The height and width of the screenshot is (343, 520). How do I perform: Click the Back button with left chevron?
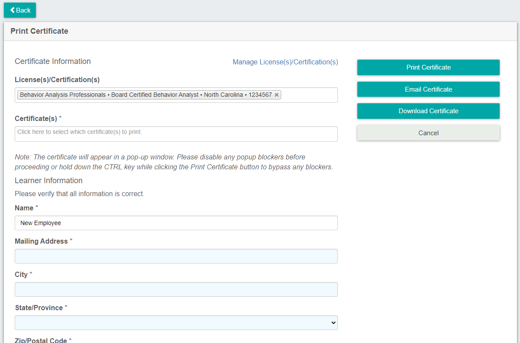[20, 10]
